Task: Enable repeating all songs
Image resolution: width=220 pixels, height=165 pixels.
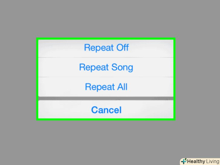Action: (x=106, y=87)
